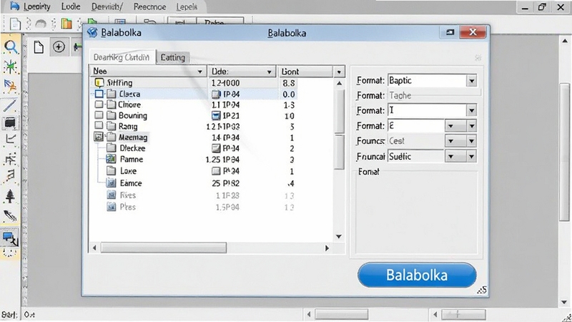Open the last dropdown arrow on Founcs Cest row
Viewport: 572px width, 322px height.
(x=472, y=141)
